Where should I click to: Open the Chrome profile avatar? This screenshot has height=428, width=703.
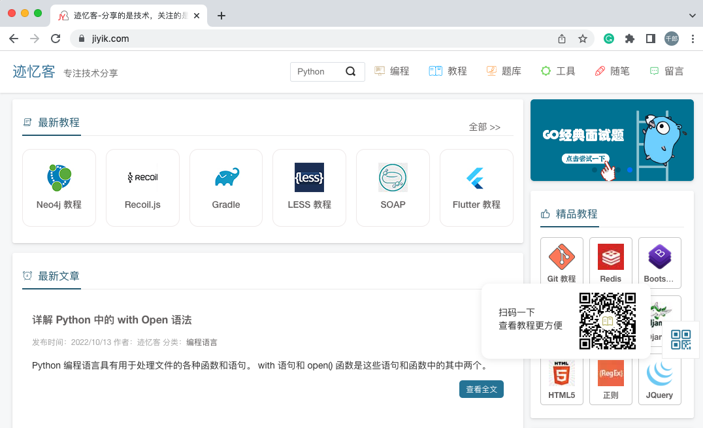pos(672,39)
